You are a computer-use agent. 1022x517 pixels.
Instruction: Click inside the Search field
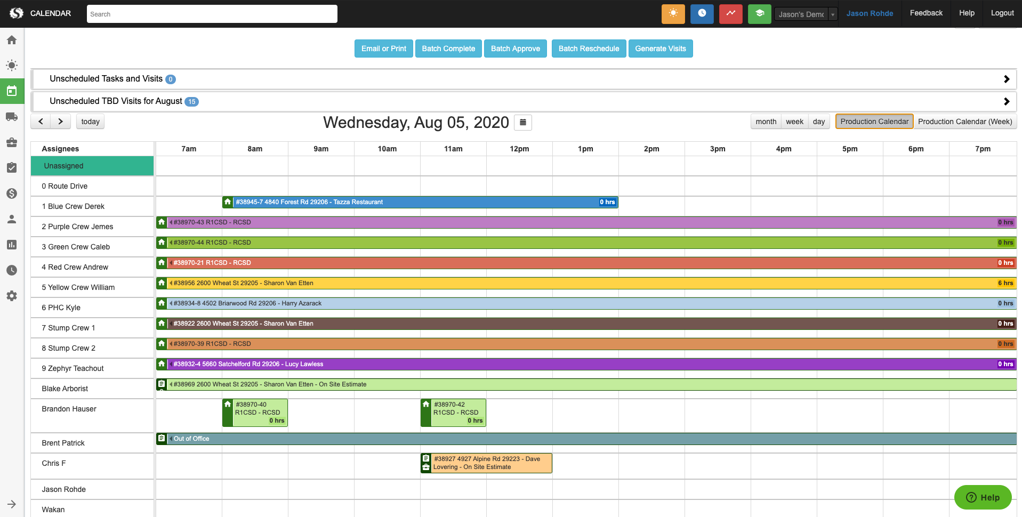pyautogui.click(x=212, y=14)
